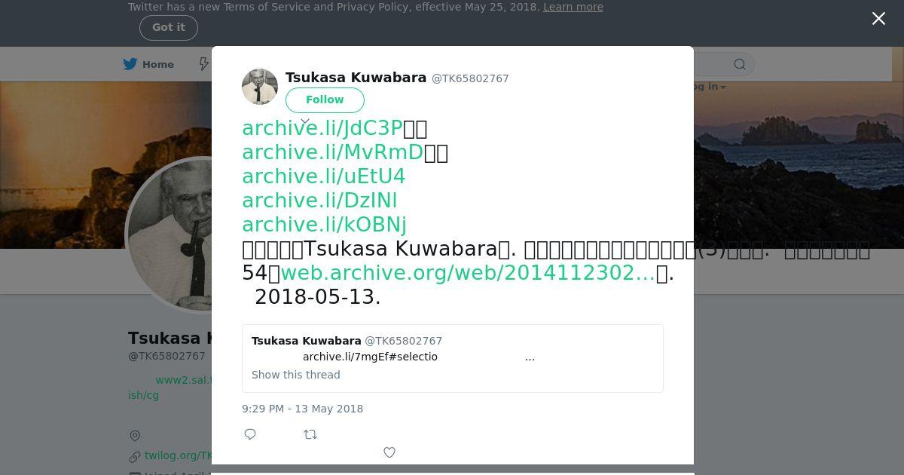904x475 pixels.
Task: Click the location pin icon in profile
Action: 135,436
